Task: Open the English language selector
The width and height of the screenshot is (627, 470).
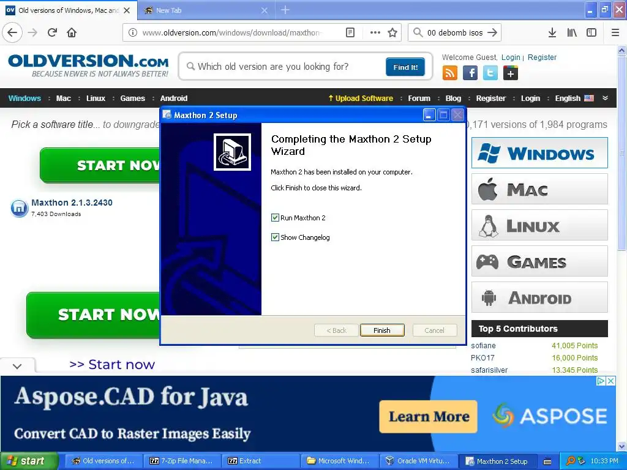Action: click(574, 99)
